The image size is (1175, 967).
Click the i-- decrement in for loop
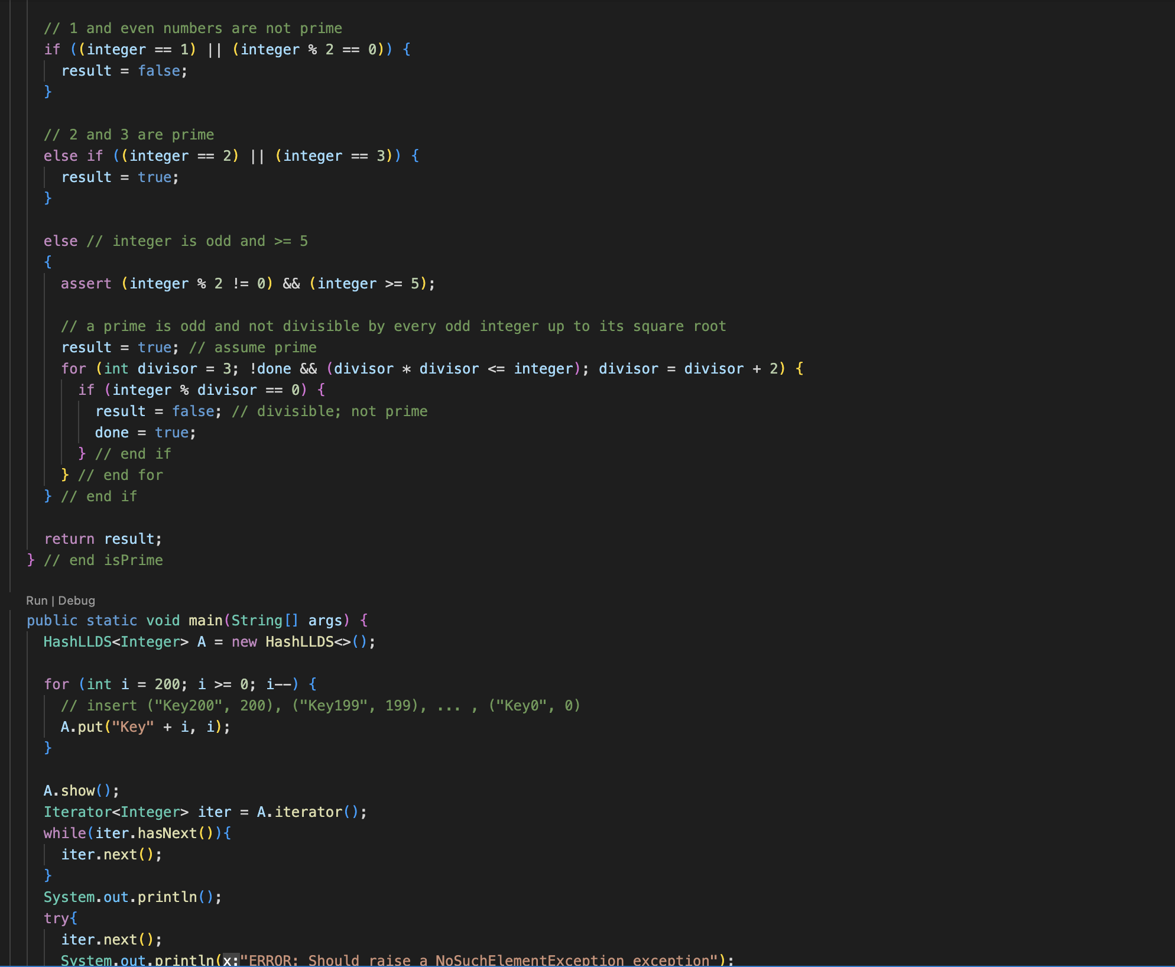[x=278, y=684]
